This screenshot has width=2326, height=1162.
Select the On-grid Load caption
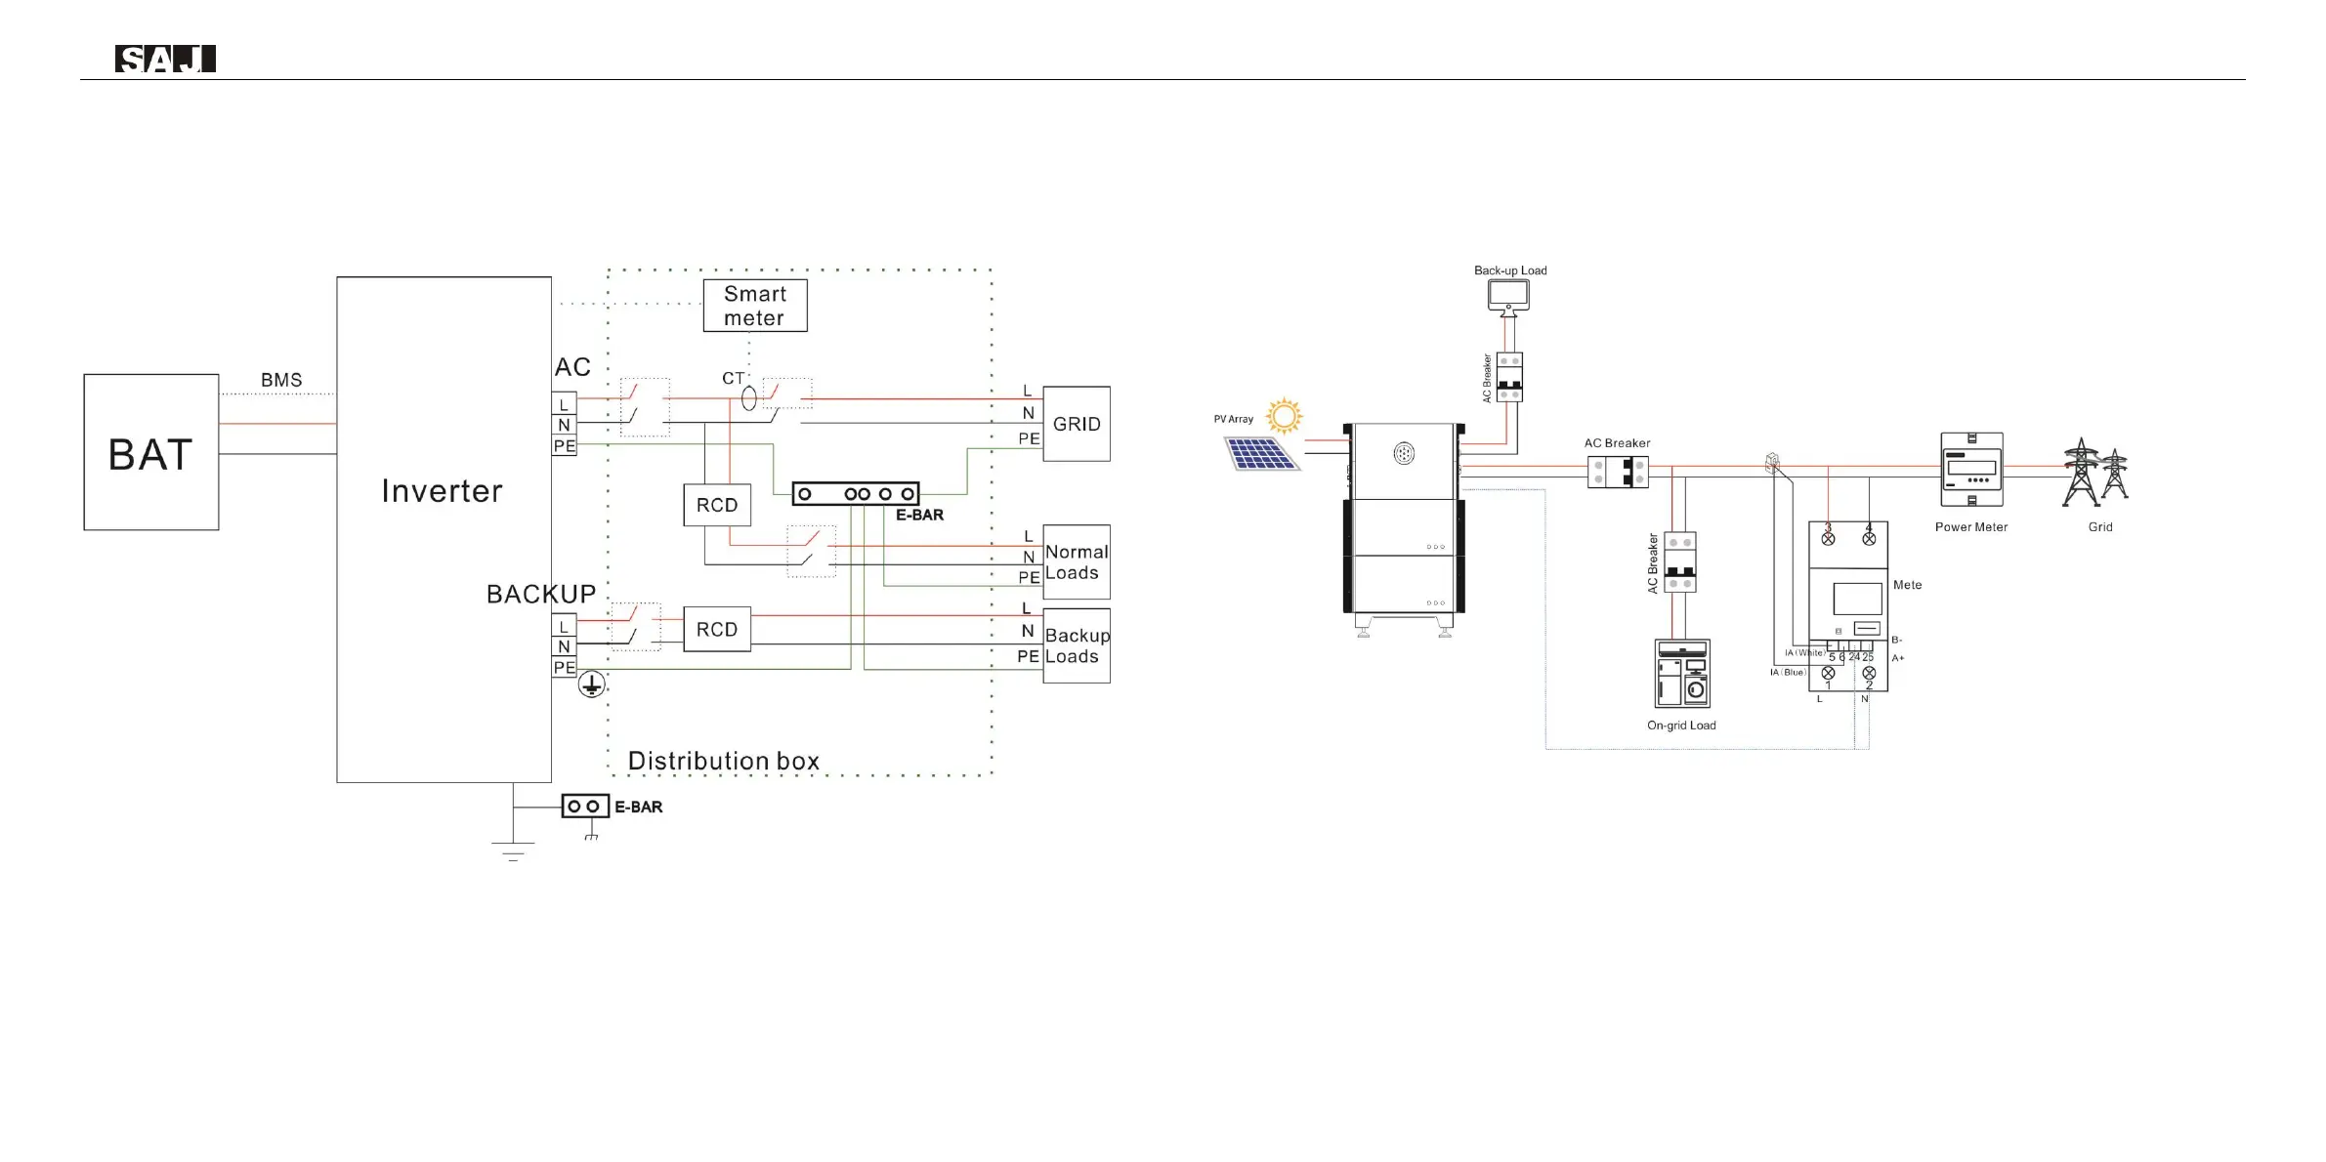pos(1681,726)
